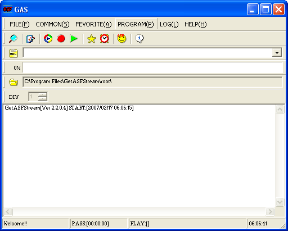Image resolution: width=288 pixels, height=231 pixels.
Task: Click the DIV number field
Action: point(33,97)
